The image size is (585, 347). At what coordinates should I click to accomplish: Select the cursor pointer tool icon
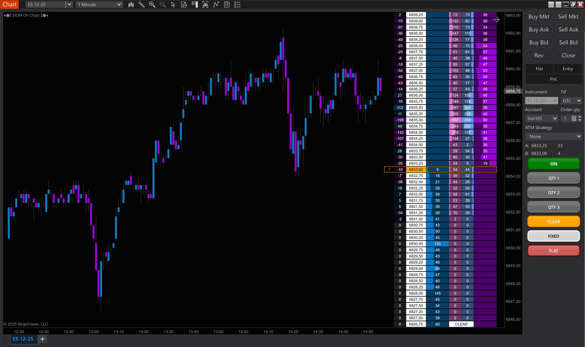(x=173, y=4)
